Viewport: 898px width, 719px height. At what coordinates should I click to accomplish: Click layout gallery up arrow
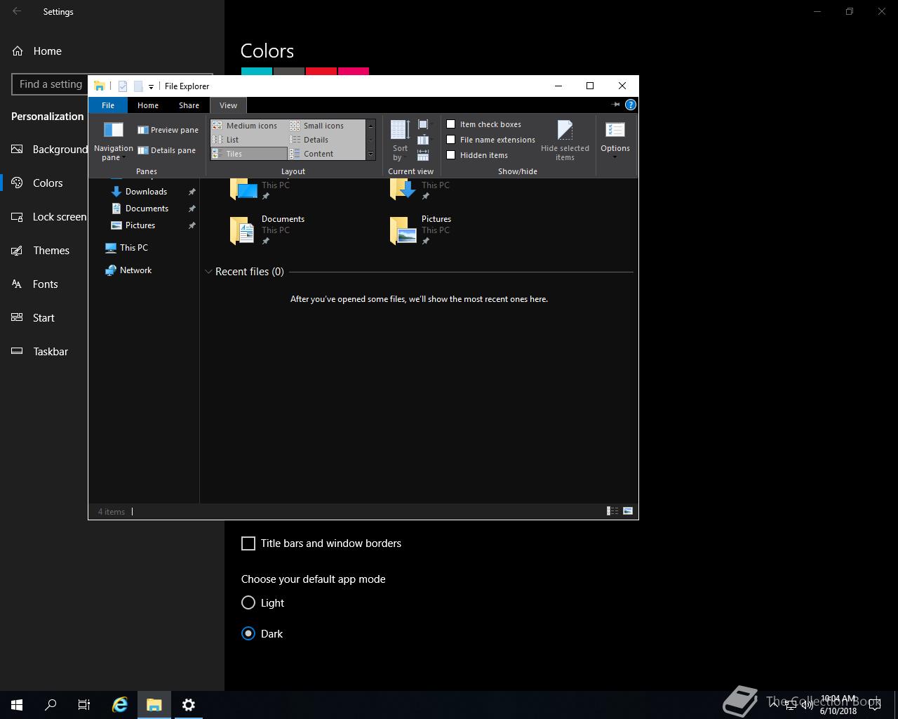click(x=371, y=125)
